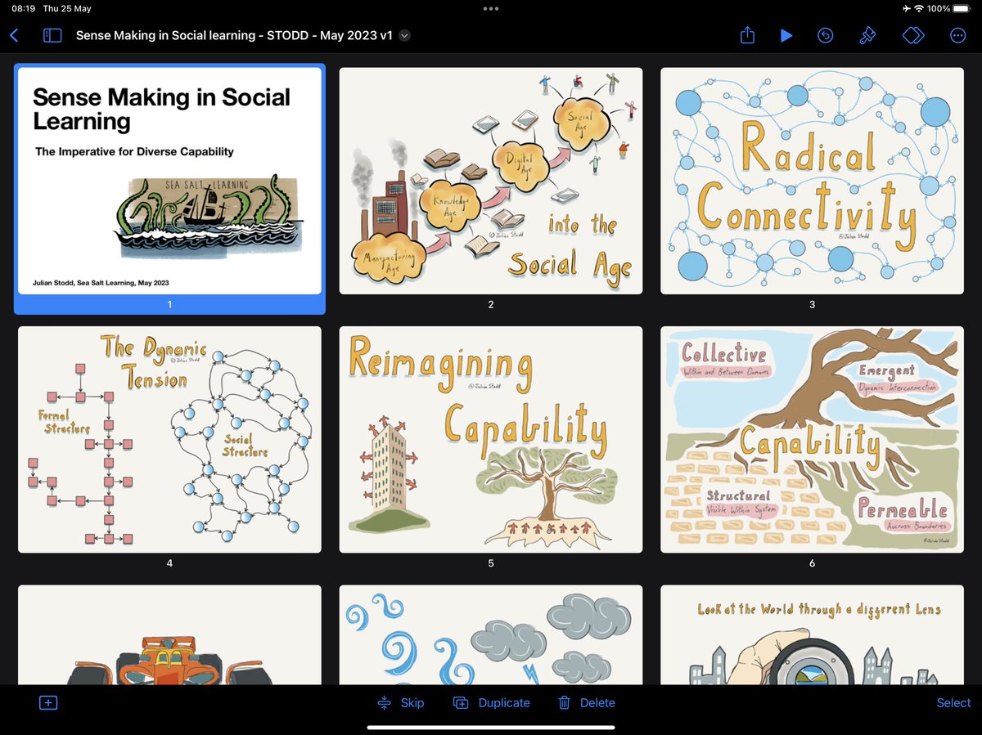The width and height of the screenshot is (982, 735).
Task: Select slide 1 Sense Making title thumbnail
Action: pyautogui.click(x=169, y=181)
